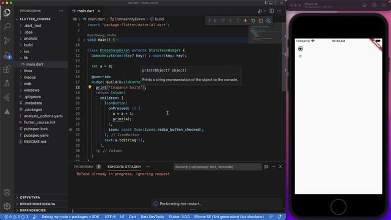
Task: Click the lightbulb quick fix icon
Action: [90, 87]
